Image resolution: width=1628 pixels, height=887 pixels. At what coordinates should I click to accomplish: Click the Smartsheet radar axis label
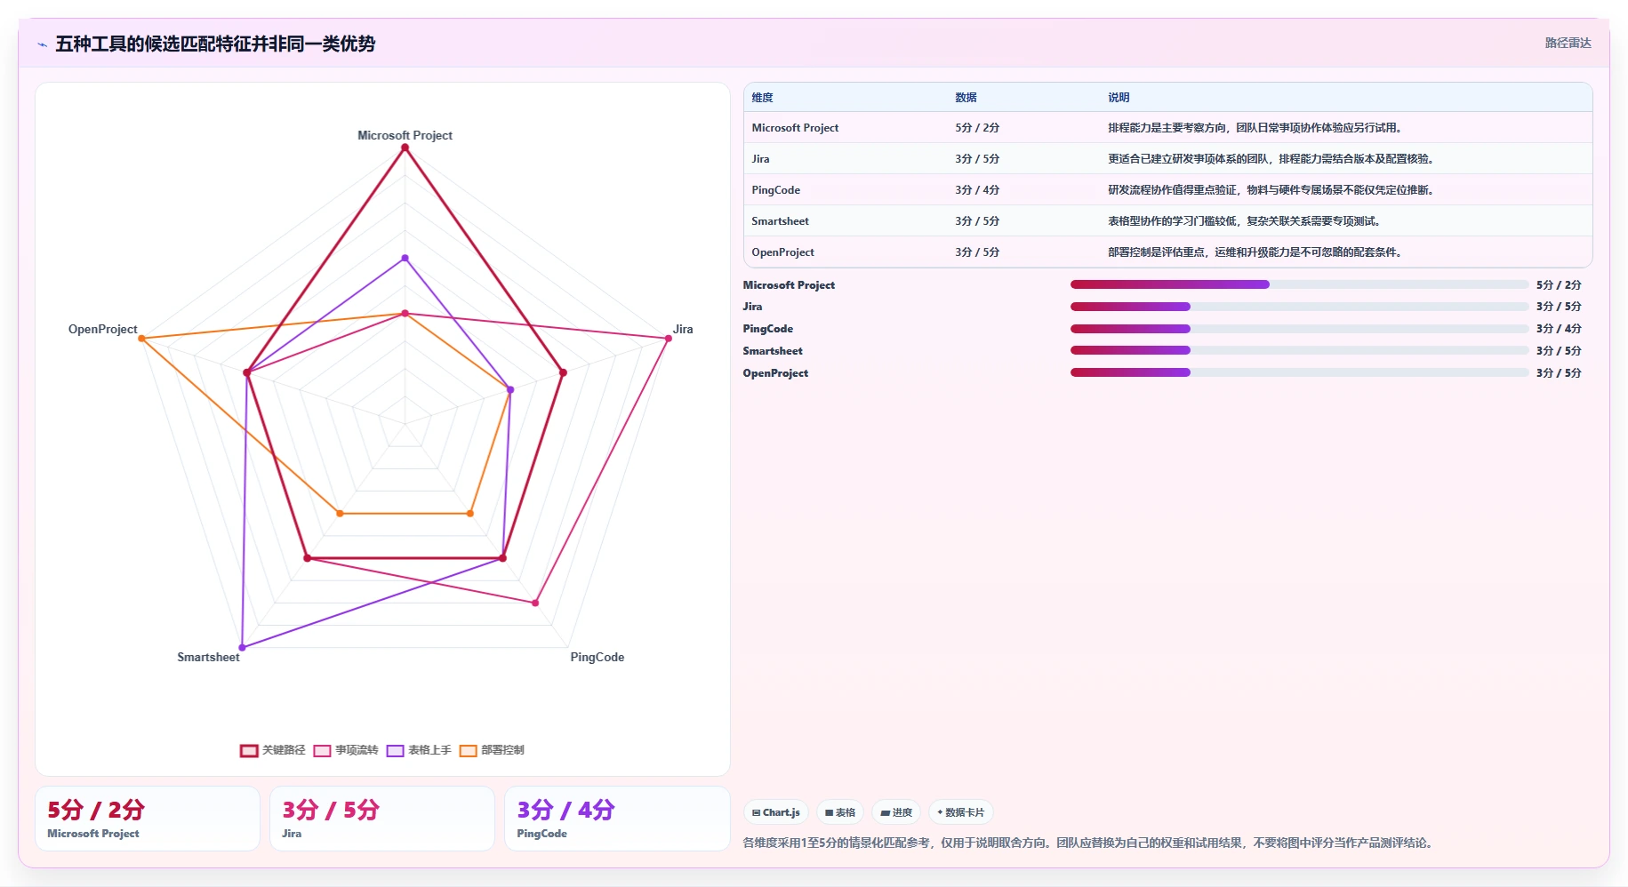click(x=208, y=657)
